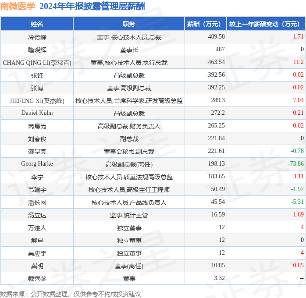Viewport: 306px width, 298px height.
Task: Select the name cell 隆晓辉
Action: click(x=37, y=50)
